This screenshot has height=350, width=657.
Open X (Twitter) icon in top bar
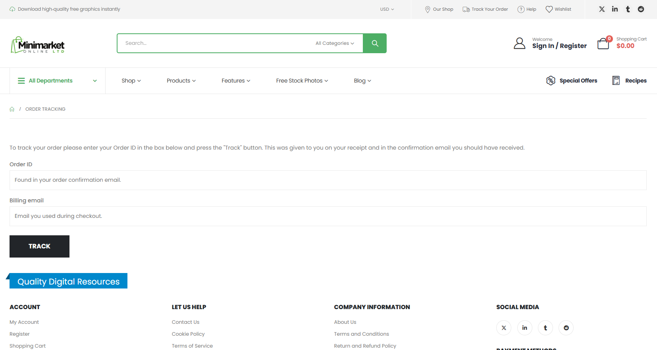pos(602,9)
